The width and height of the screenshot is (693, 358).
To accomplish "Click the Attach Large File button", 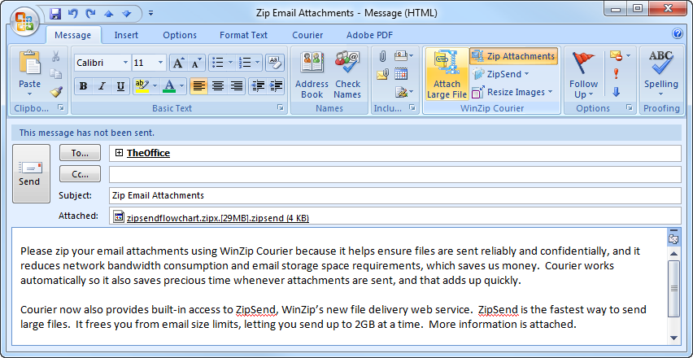I will (447, 74).
